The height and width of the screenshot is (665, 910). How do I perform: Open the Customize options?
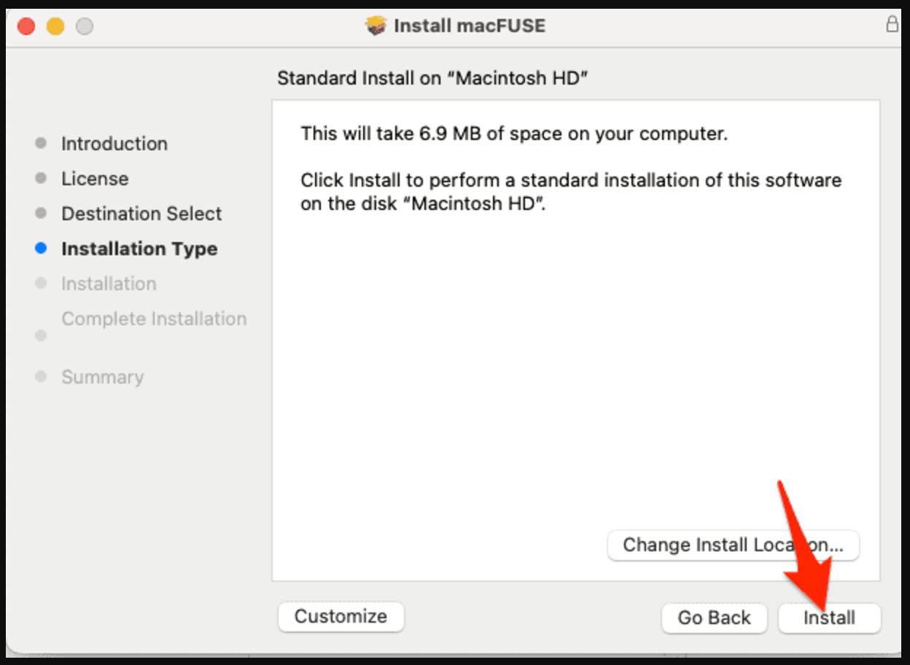point(341,616)
